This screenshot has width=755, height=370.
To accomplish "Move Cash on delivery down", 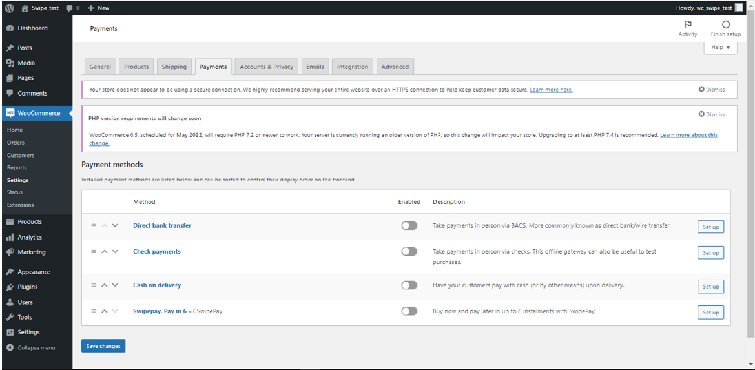I will point(114,285).
